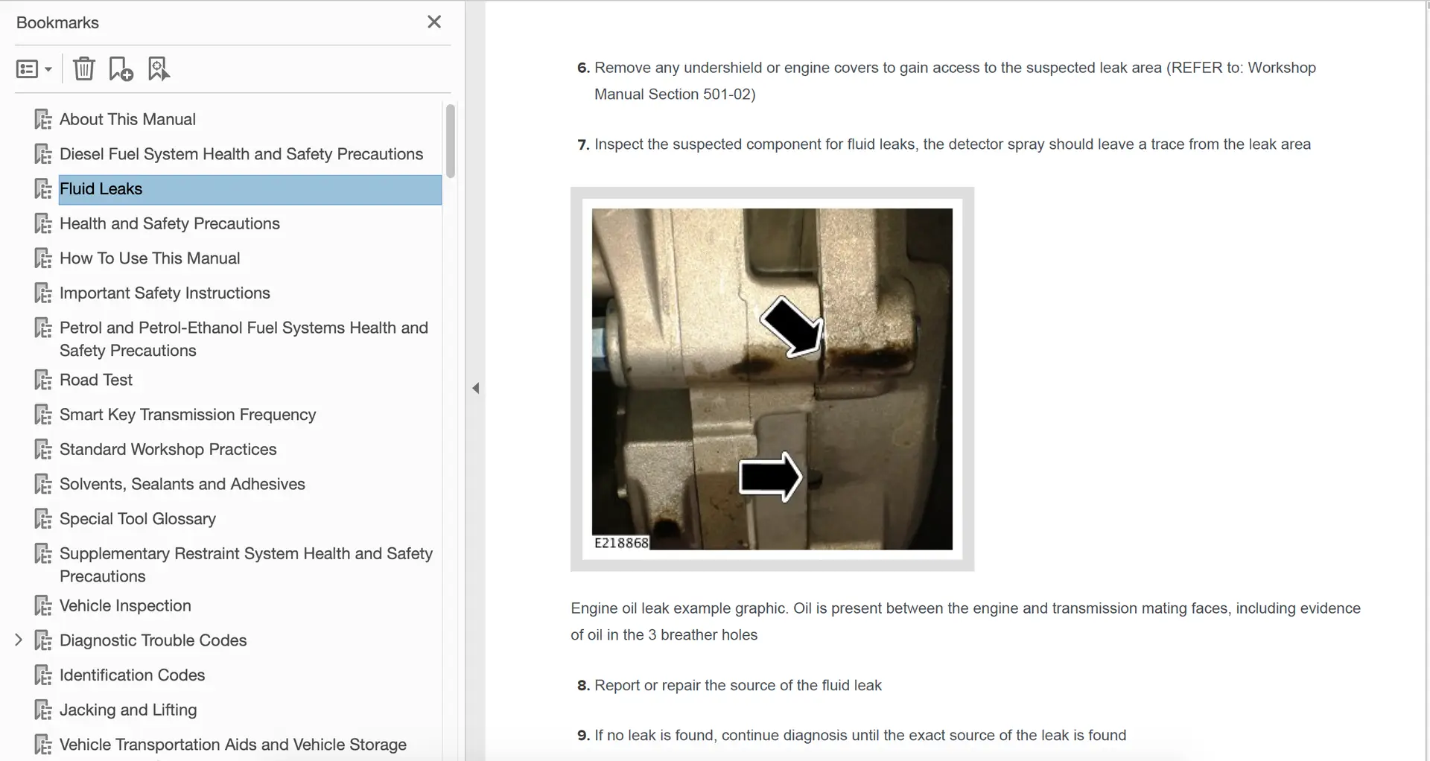Viewport: 1430px width, 761px height.
Task: Go to Standard Workshop Practices bookmark
Action: (168, 449)
